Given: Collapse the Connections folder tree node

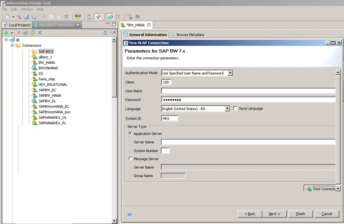Looking at the screenshot, I should [x=12, y=45].
